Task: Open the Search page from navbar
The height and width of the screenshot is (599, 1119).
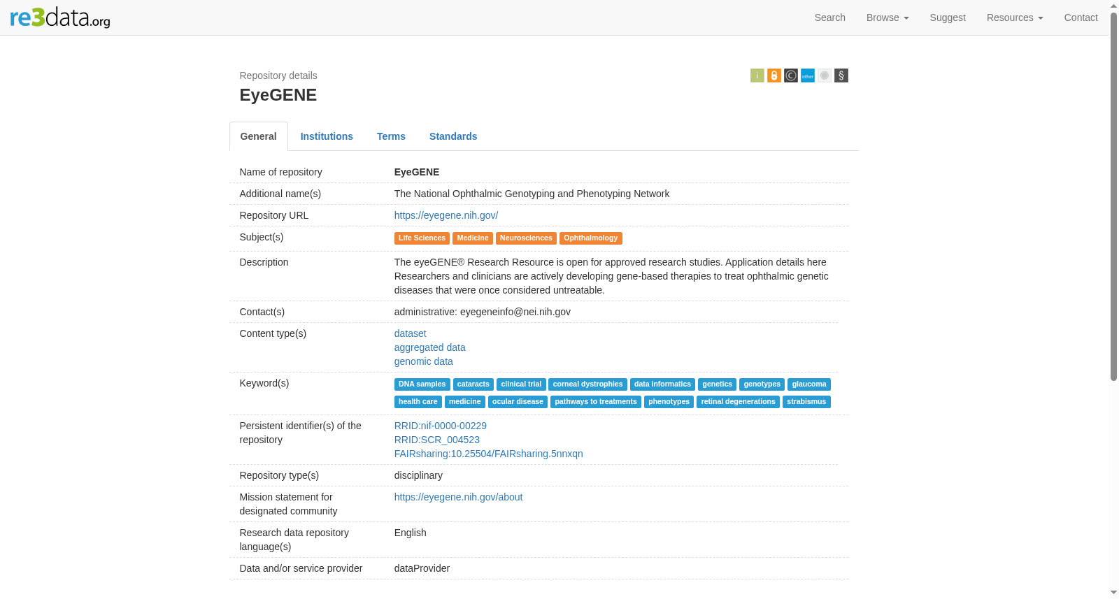Action: click(x=830, y=17)
